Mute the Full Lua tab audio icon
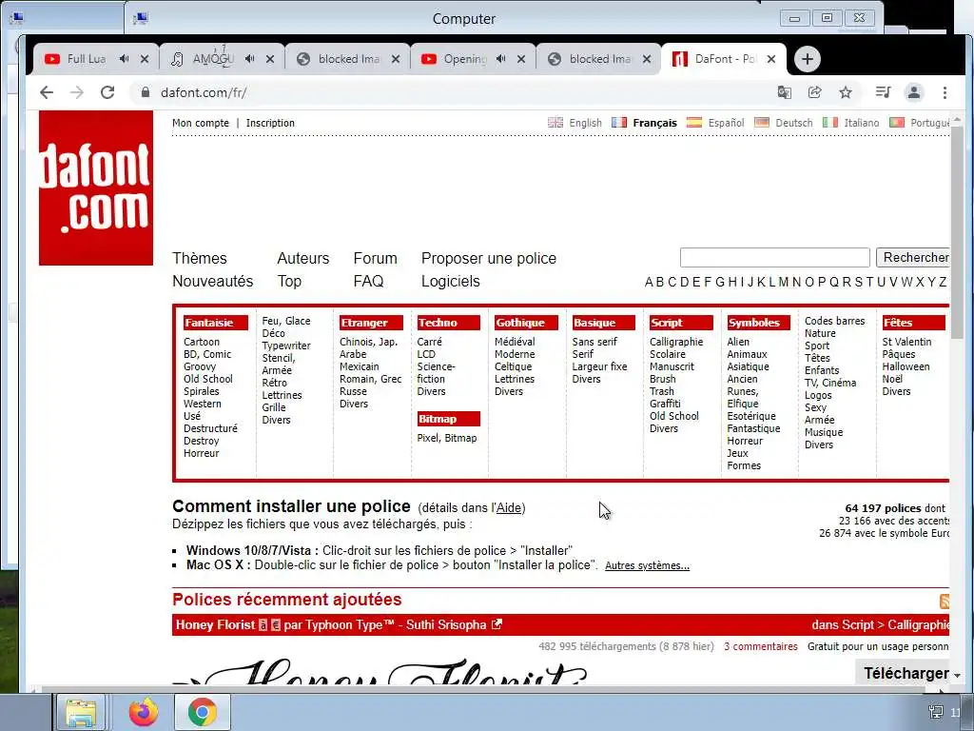This screenshot has height=731, width=974. coord(125,58)
